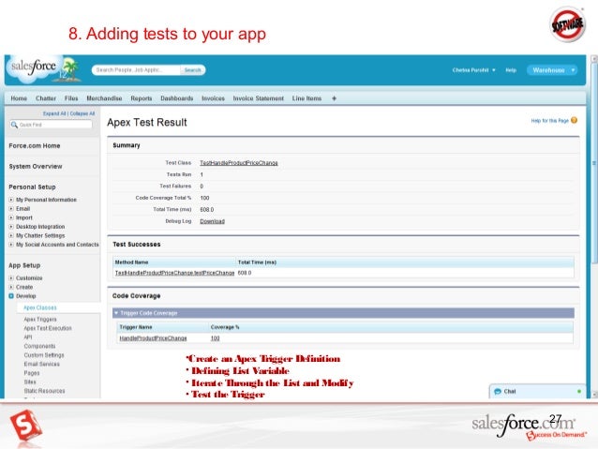Click Expand All link

point(54,113)
